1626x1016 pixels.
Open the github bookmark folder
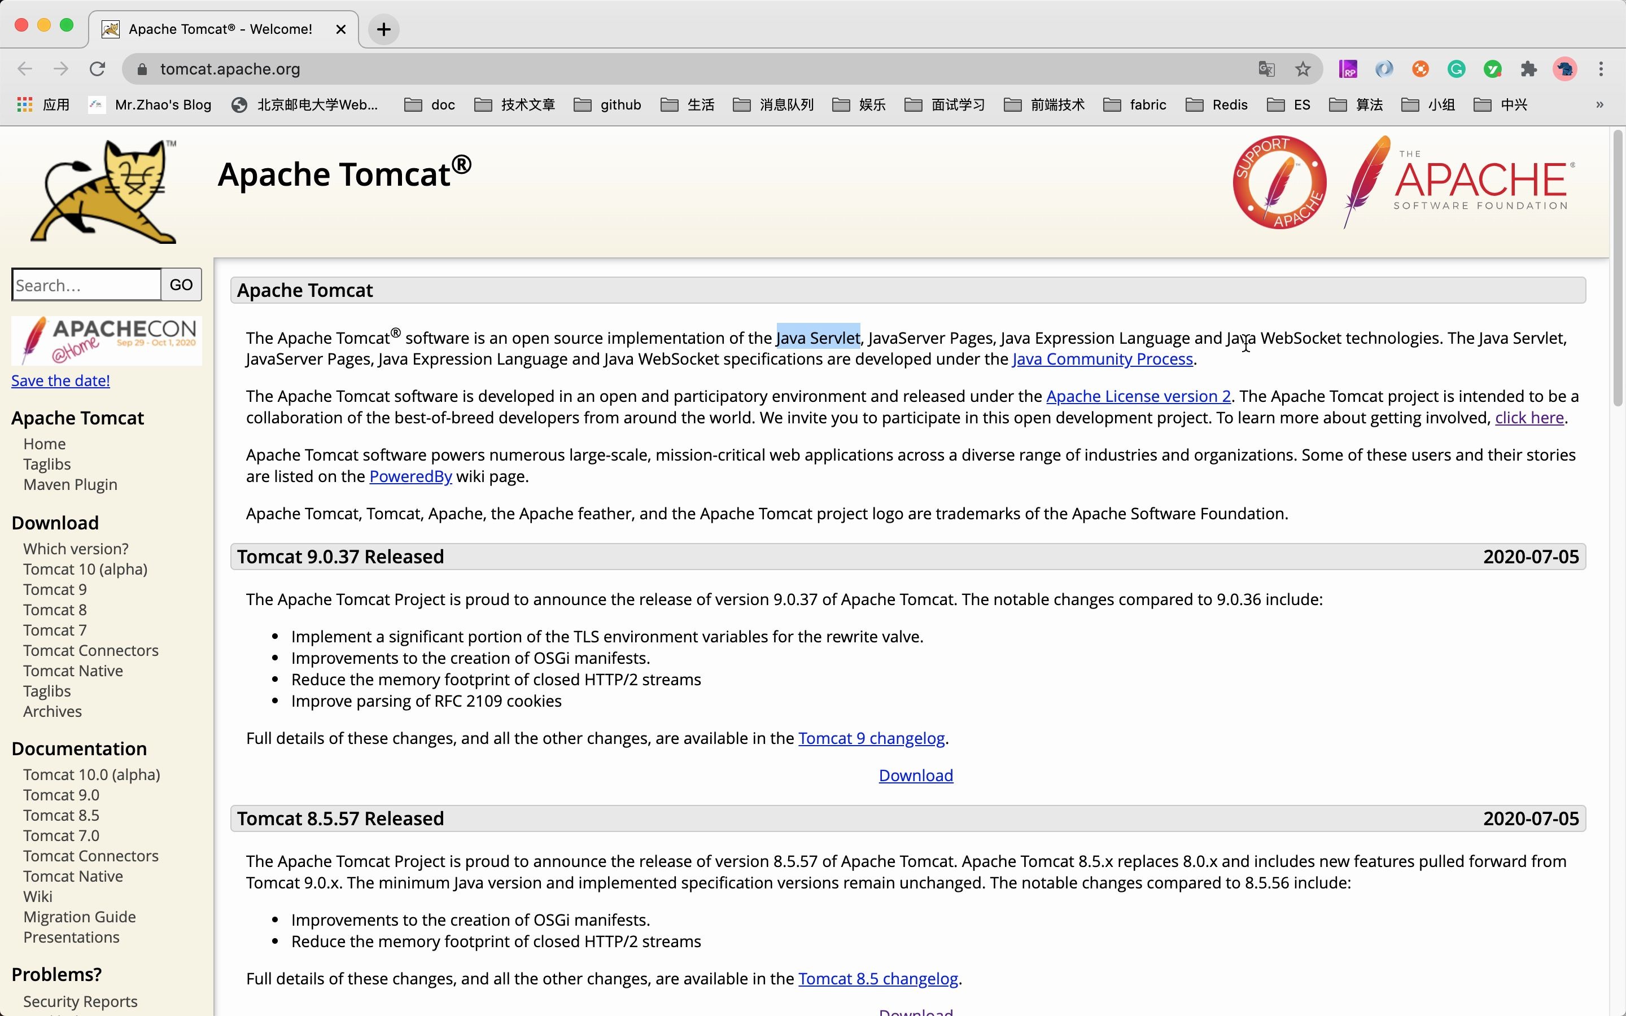607,104
